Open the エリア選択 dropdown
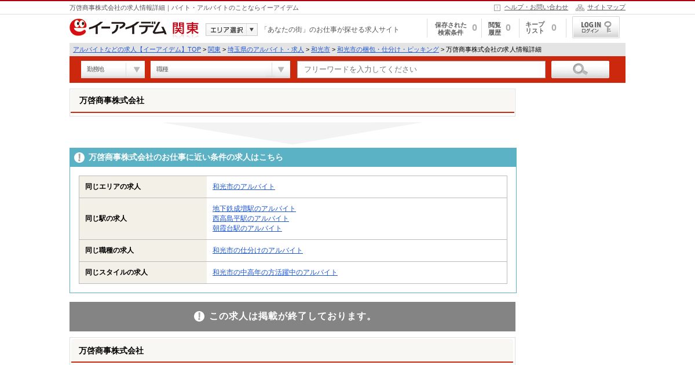 point(232,30)
